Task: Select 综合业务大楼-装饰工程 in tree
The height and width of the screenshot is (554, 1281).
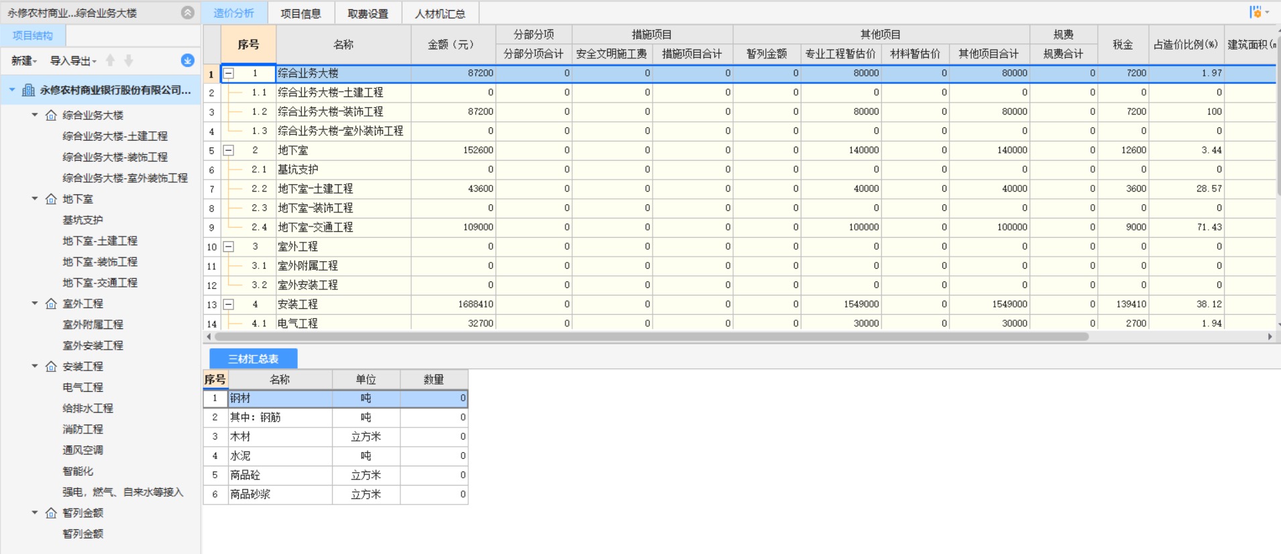Action: click(115, 157)
